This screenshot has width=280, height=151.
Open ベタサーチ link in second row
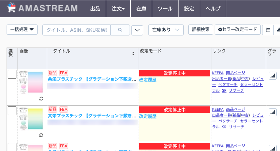coord(228,121)
